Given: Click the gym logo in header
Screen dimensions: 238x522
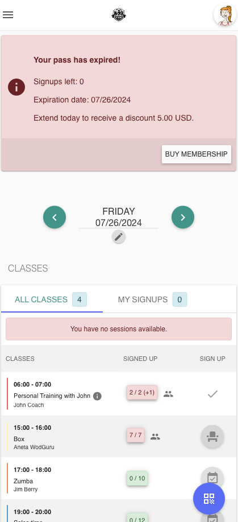Looking at the screenshot, I should 119,15.
